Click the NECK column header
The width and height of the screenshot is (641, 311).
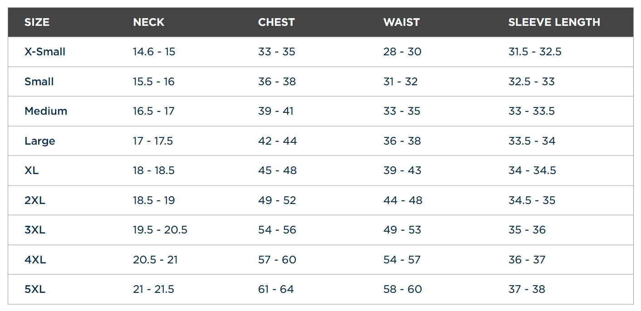(148, 22)
